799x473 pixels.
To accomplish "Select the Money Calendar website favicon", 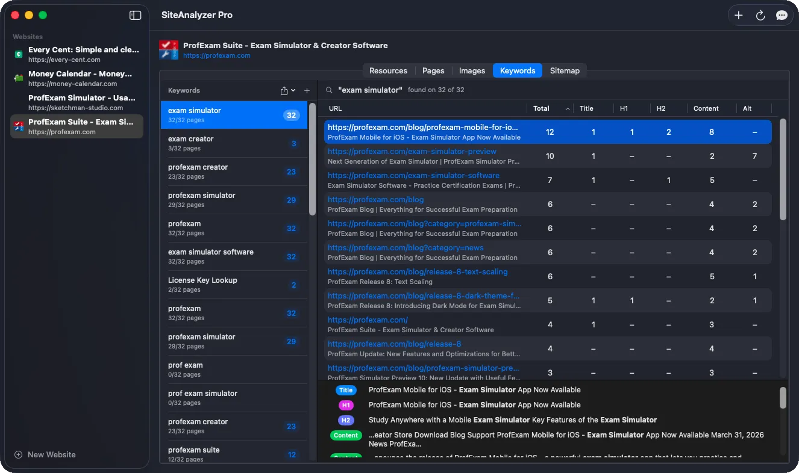I will pyautogui.click(x=19, y=78).
